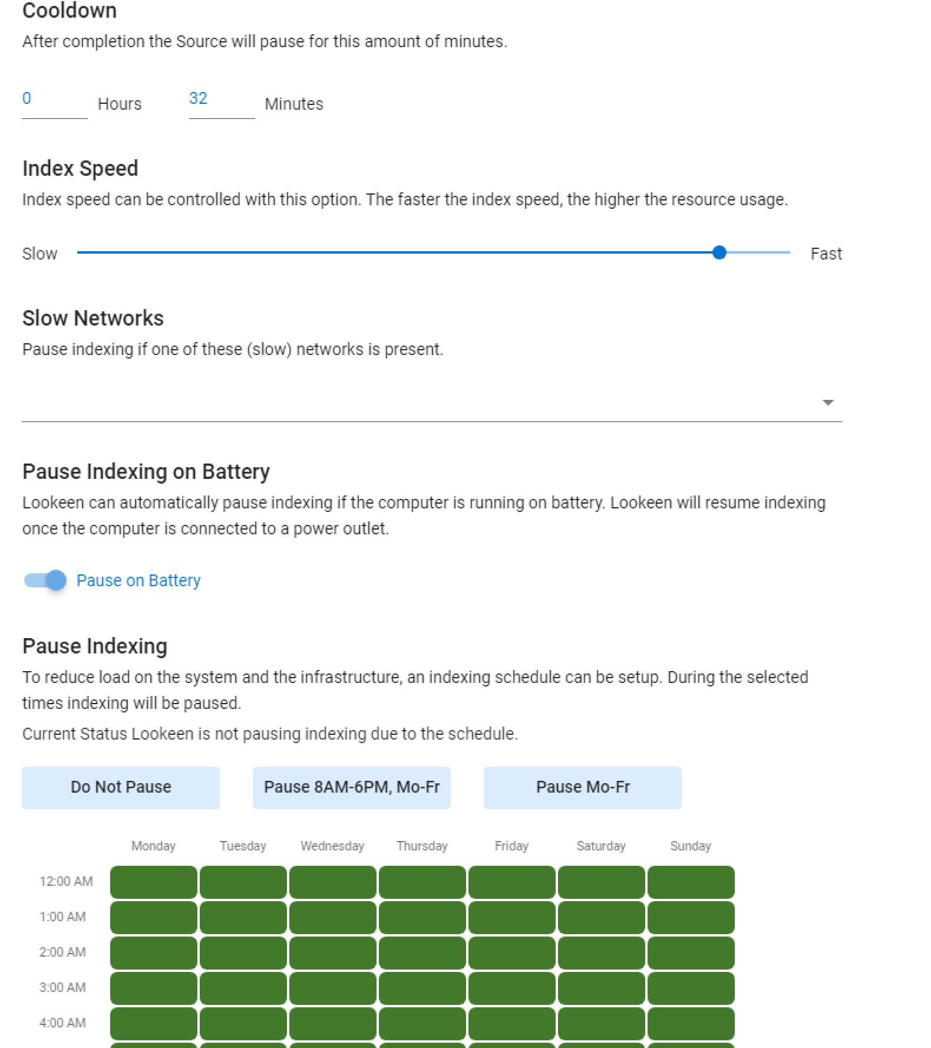Viewport: 931px width, 1048px height.
Task: Toggle Monday 12:00 AM schedule cell
Action: tap(154, 882)
